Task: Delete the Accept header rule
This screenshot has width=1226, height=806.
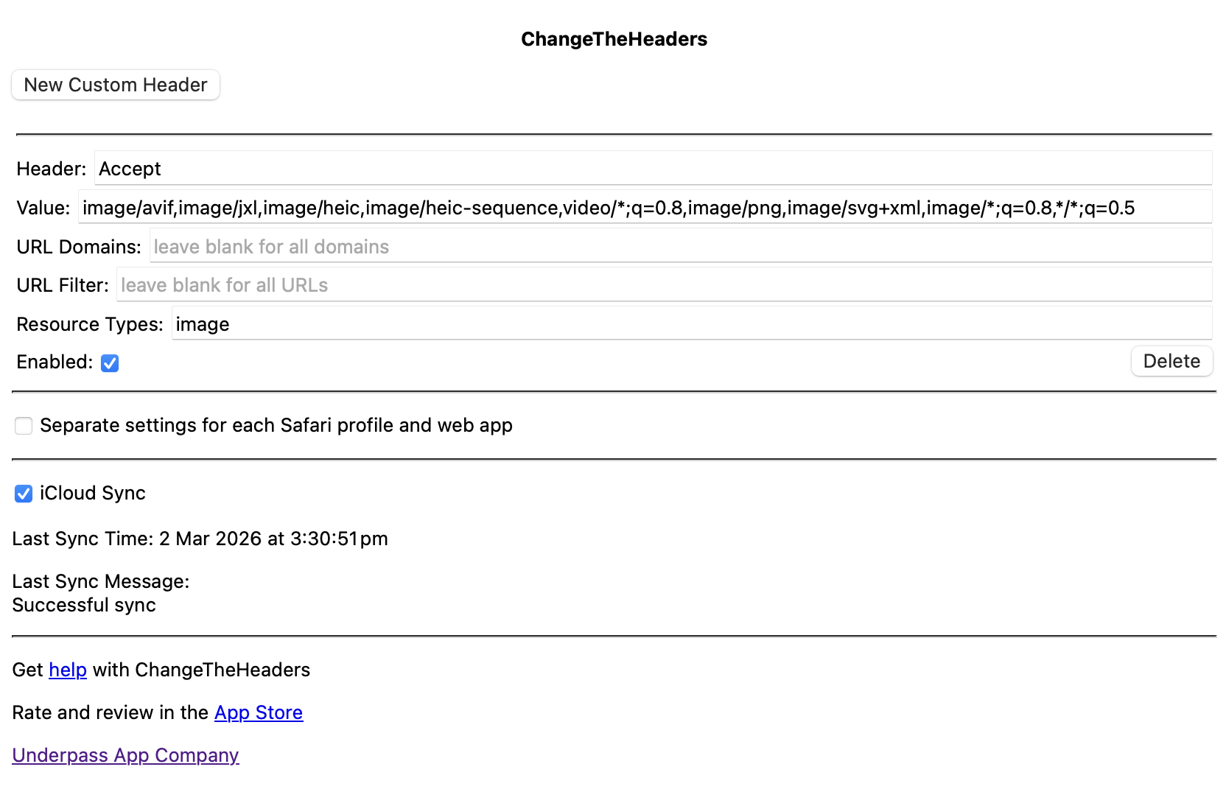Action: click(1171, 361)
